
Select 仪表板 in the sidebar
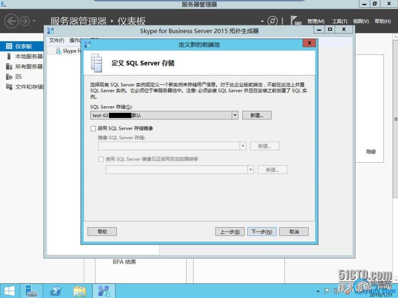tap(22, 46)
